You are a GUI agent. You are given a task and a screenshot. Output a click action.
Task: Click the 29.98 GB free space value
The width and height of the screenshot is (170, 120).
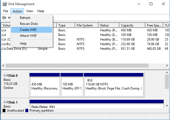(x=153, y=39)
